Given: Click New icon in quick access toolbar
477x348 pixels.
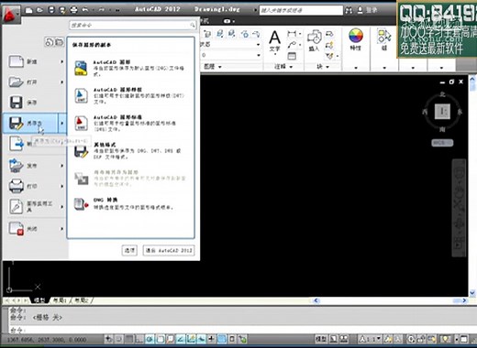Looking at the screenshot, I should click(x=29, y=10).
